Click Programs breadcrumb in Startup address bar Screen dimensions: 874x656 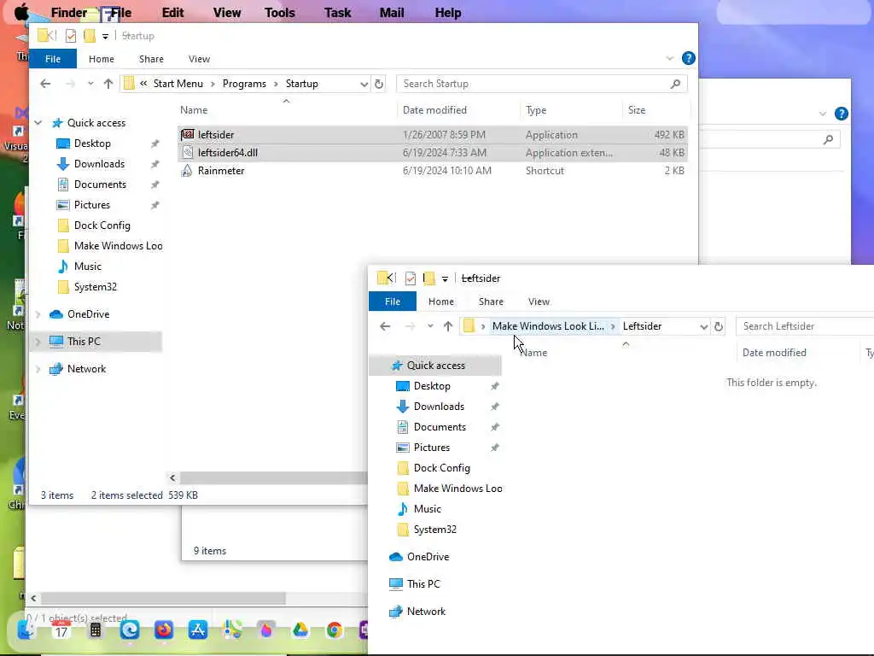coord(244,84)
